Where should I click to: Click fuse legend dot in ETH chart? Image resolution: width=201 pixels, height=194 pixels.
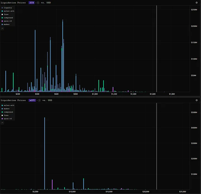pyautogui.click(x=2, y=14)
